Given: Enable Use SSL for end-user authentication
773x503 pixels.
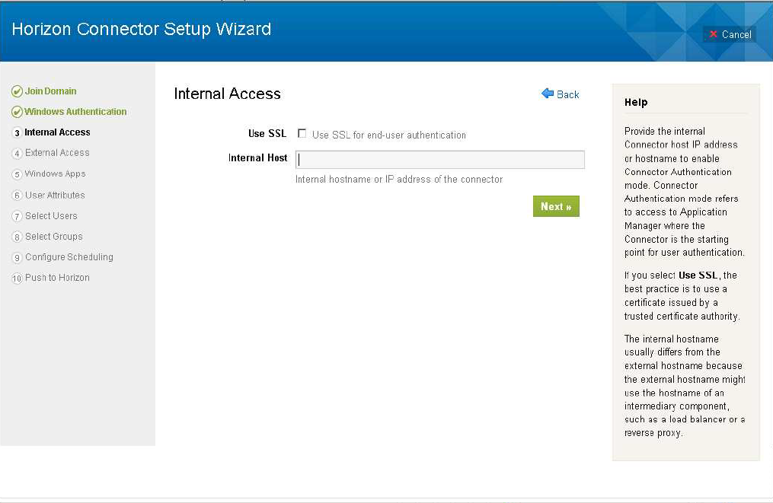Looking at the screenshot, I should (302, 134).
